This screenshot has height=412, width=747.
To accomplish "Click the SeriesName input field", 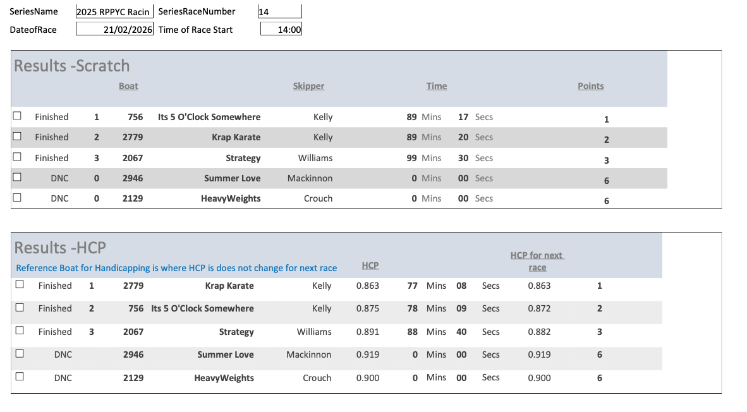I will click(114, 11).
